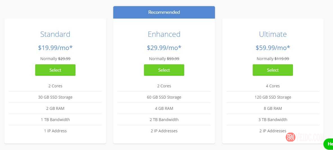
Task: Click the $59.99/mo price in Ultimate
Action: coord(273,48)
